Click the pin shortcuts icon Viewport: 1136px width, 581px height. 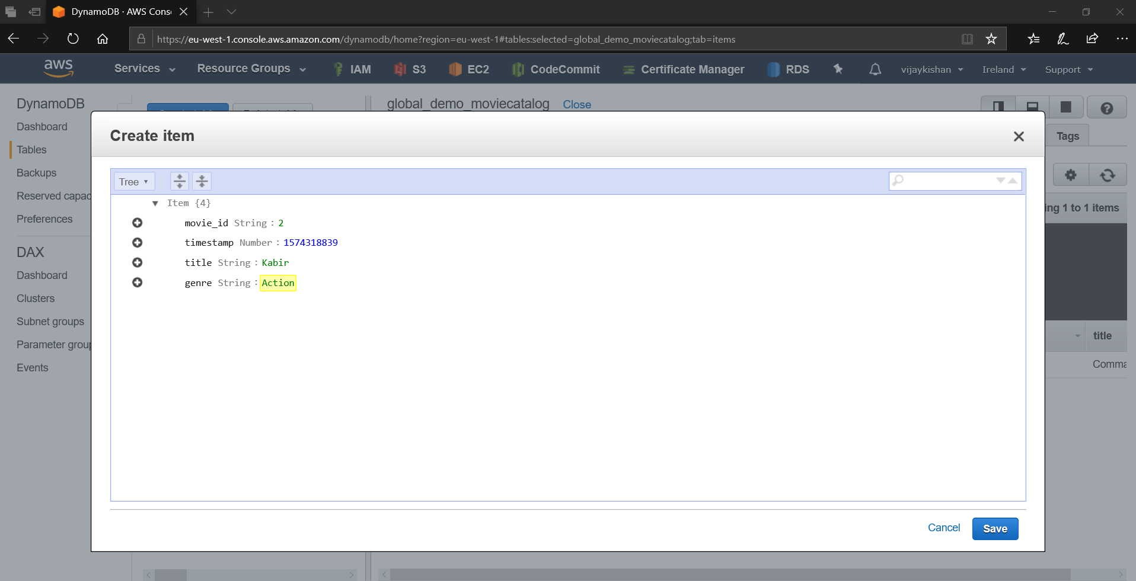[x=838, y=69]
